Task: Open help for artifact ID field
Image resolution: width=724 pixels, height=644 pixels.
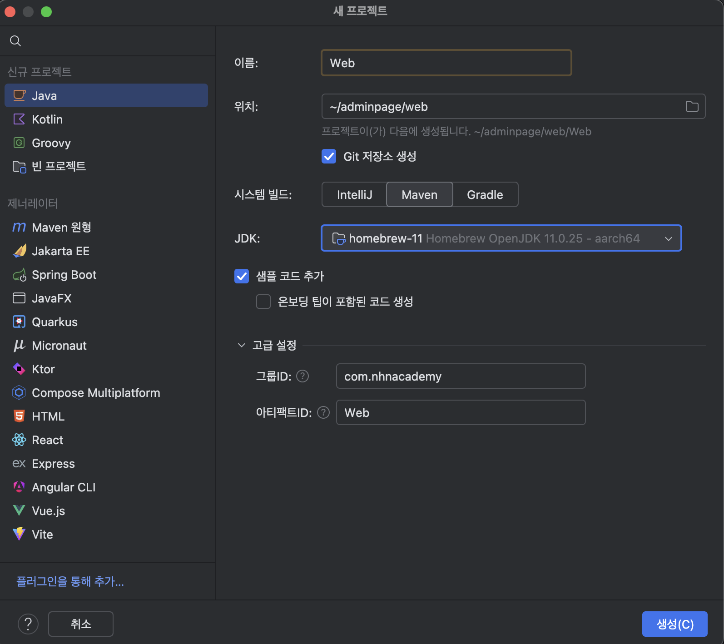Action: point(323,412)
